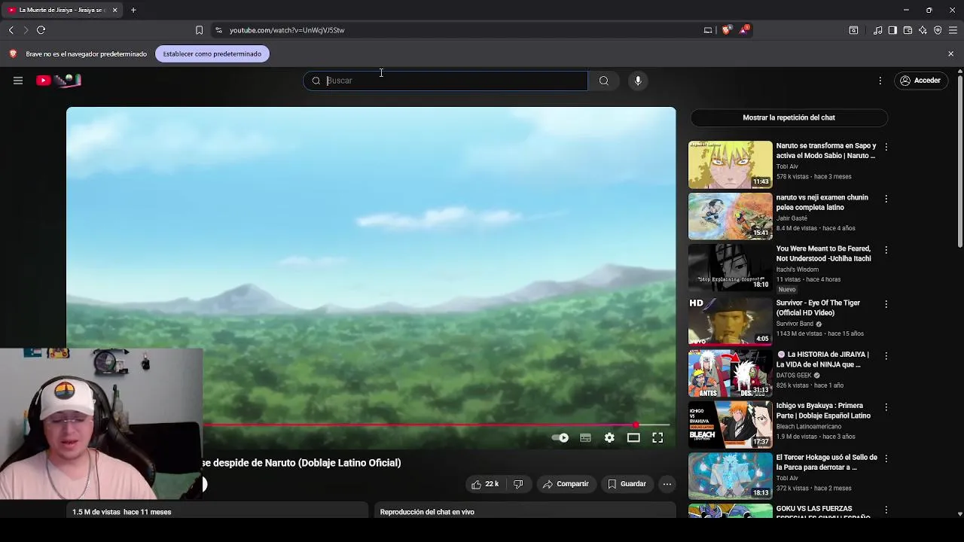
Task: Switch to theater mode in the player
Action: click(633, 438)
